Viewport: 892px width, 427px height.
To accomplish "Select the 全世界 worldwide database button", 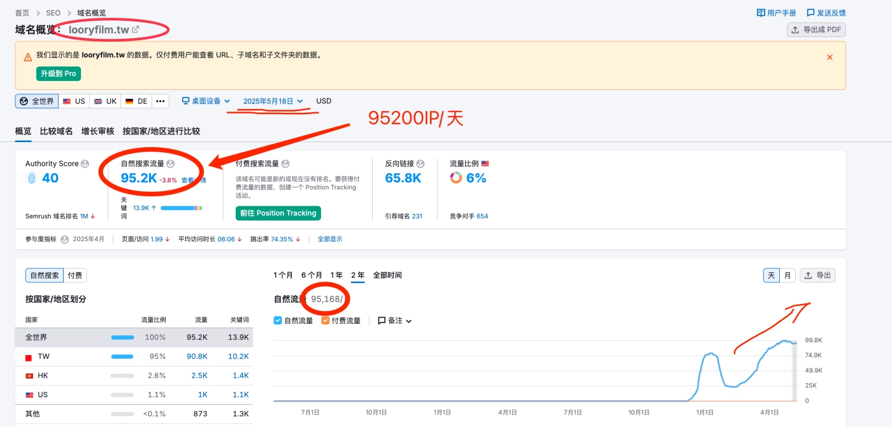I will tap(37, 101).
